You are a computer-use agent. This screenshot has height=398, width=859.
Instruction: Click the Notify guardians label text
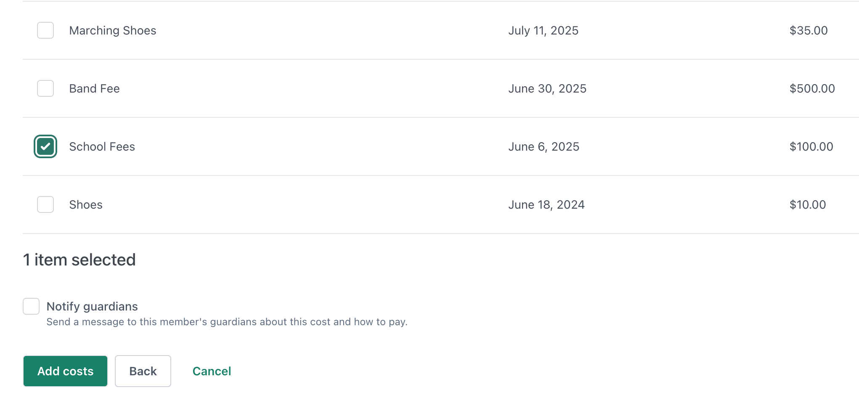click(92, 306)
